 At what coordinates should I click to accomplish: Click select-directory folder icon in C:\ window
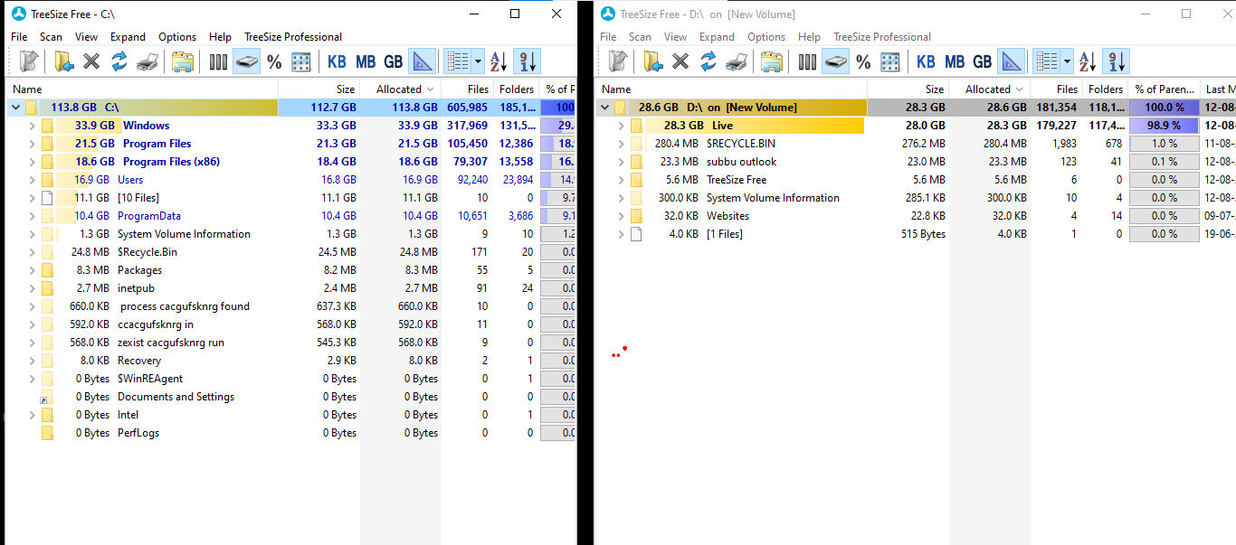click(64, 61)
